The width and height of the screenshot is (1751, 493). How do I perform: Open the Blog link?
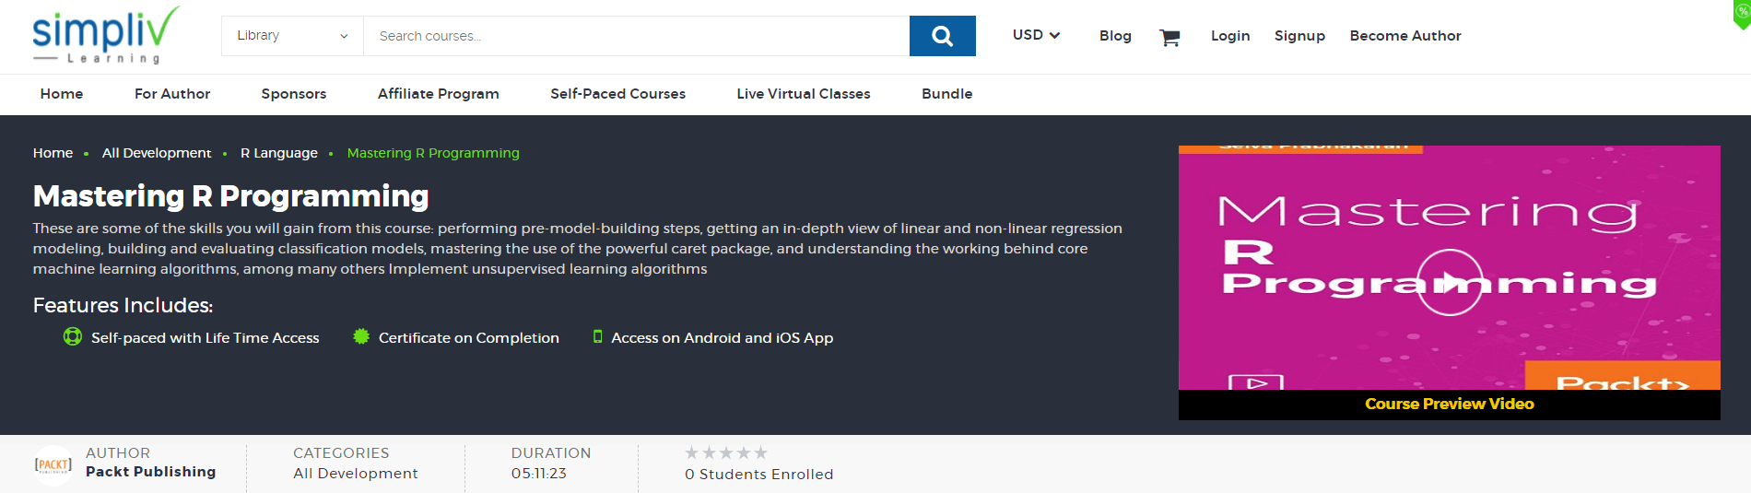pos(1115,36)
